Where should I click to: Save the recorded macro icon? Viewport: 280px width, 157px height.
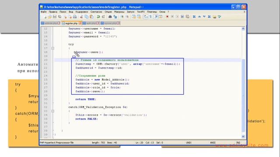(x=188, y=17)
